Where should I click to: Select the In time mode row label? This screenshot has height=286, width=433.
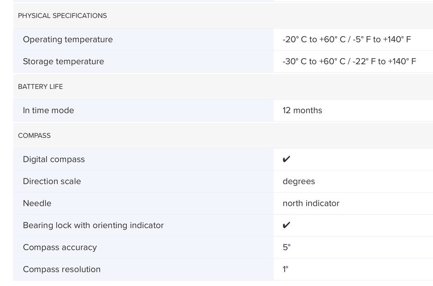[x=48, y=111]
